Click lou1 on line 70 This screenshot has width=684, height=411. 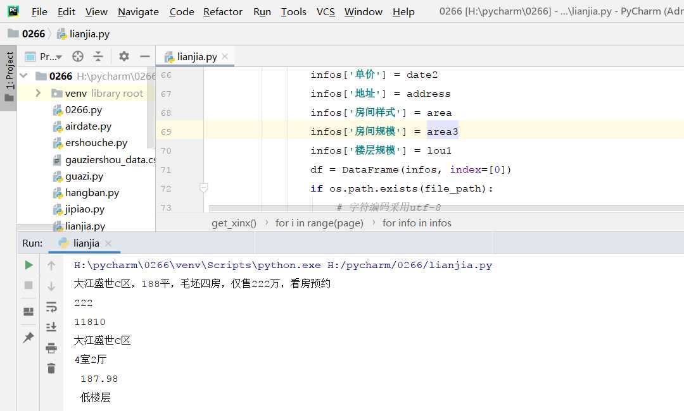click(x=440, y=150)
